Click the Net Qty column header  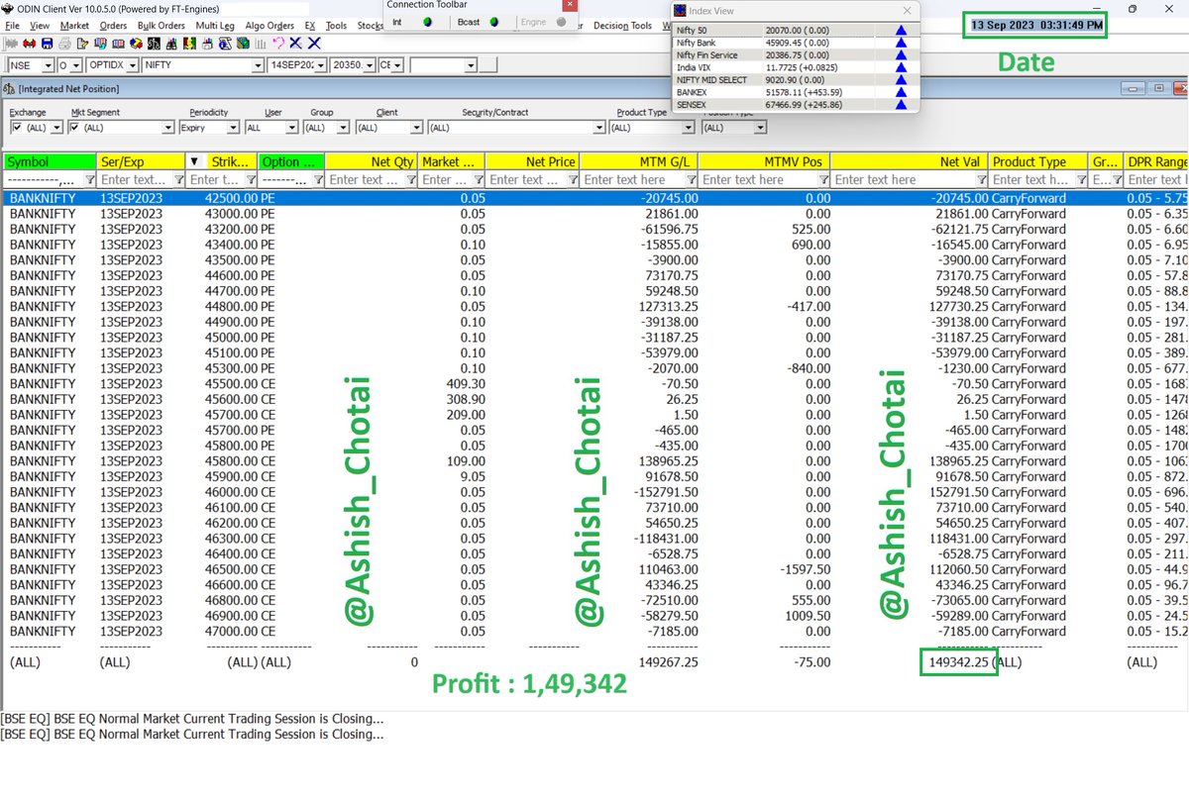[x=371, y=161]
